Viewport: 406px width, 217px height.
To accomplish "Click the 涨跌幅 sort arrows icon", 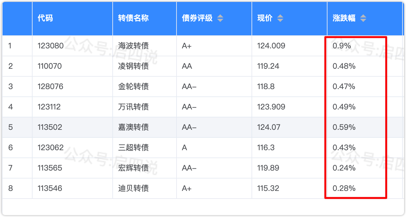I will (363, 18).
